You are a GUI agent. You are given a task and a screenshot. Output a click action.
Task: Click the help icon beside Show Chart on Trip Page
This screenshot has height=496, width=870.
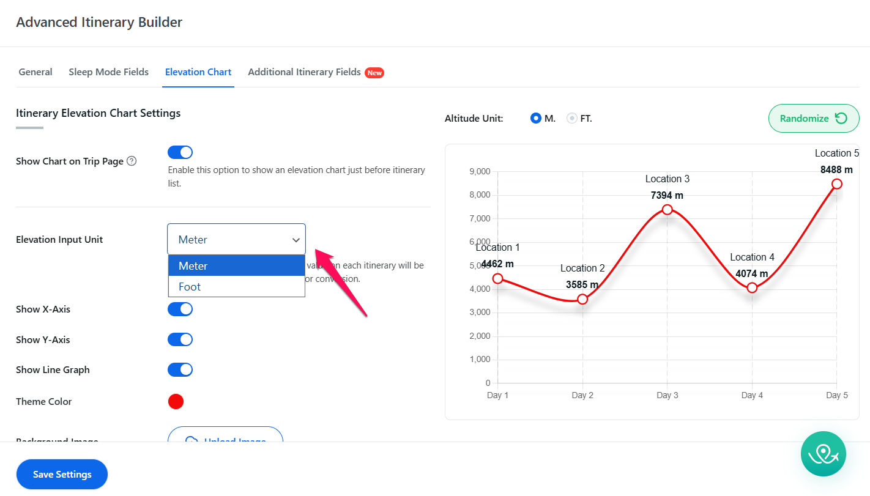(132, 161)
